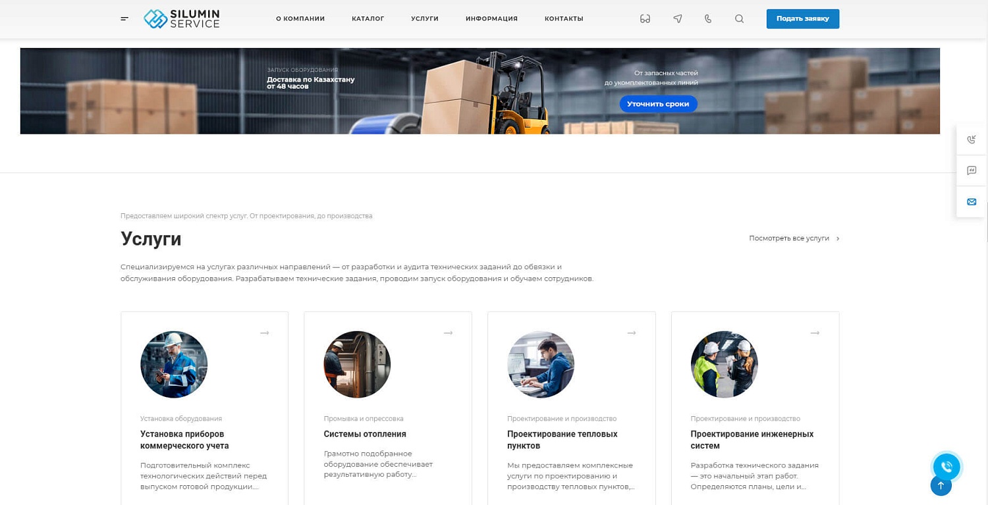Click the 'Уточнить сроки' banner button
The width and height of the screenshot is (988, 505).
click(x=658, y=104)
